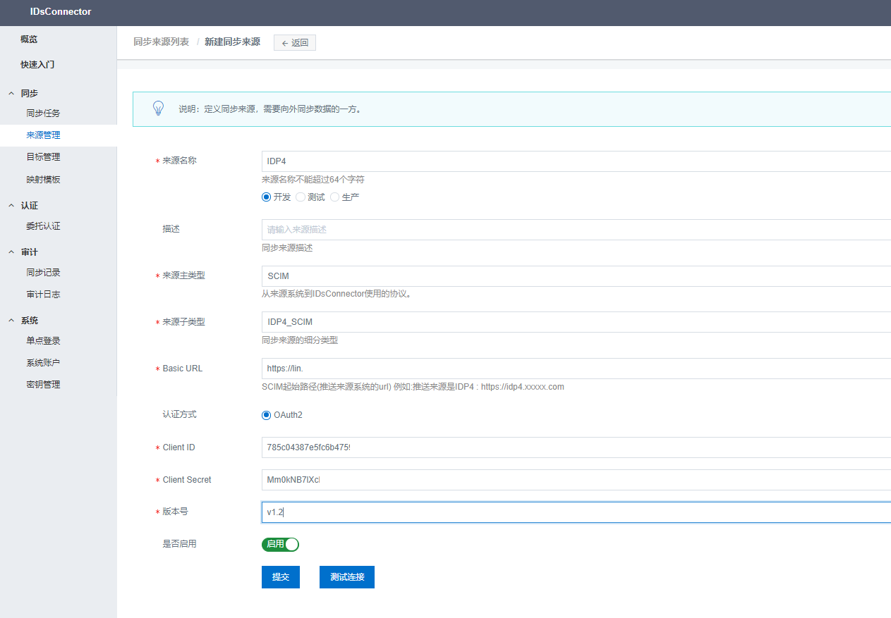Click the lightbulb hint icon
Image resolution: width=891 pixels, height=618 pixels.
158,109
